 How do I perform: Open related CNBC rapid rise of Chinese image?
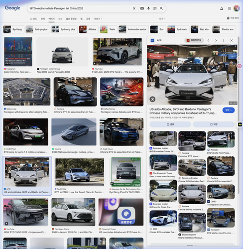221,192
